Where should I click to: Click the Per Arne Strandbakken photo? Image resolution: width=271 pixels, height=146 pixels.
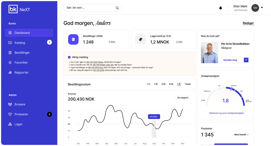tap(209, 52)
